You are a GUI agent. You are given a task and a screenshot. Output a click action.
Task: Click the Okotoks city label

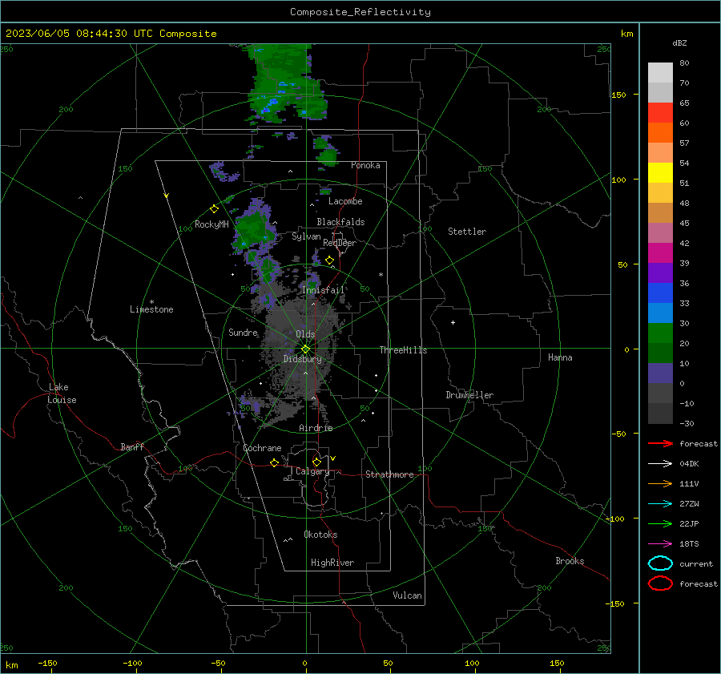320,535
